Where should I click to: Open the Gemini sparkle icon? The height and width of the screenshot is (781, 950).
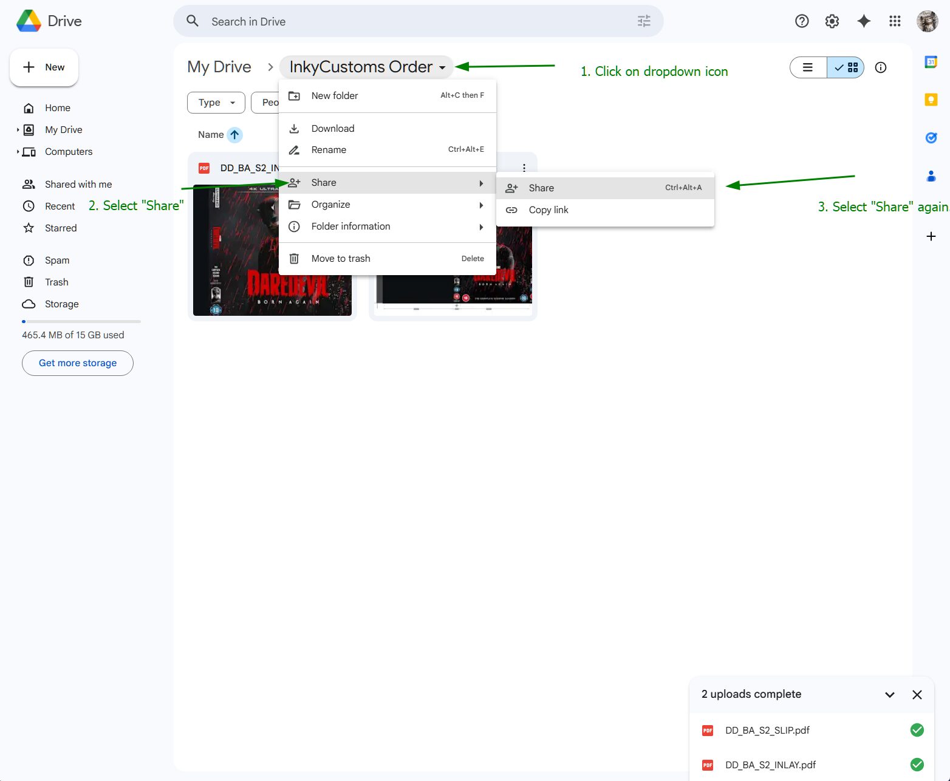864,21
